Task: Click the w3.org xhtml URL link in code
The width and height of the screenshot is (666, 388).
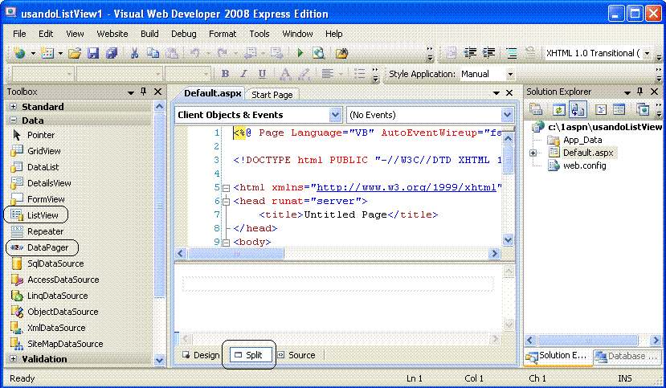Action: click(x=406, y=187)
